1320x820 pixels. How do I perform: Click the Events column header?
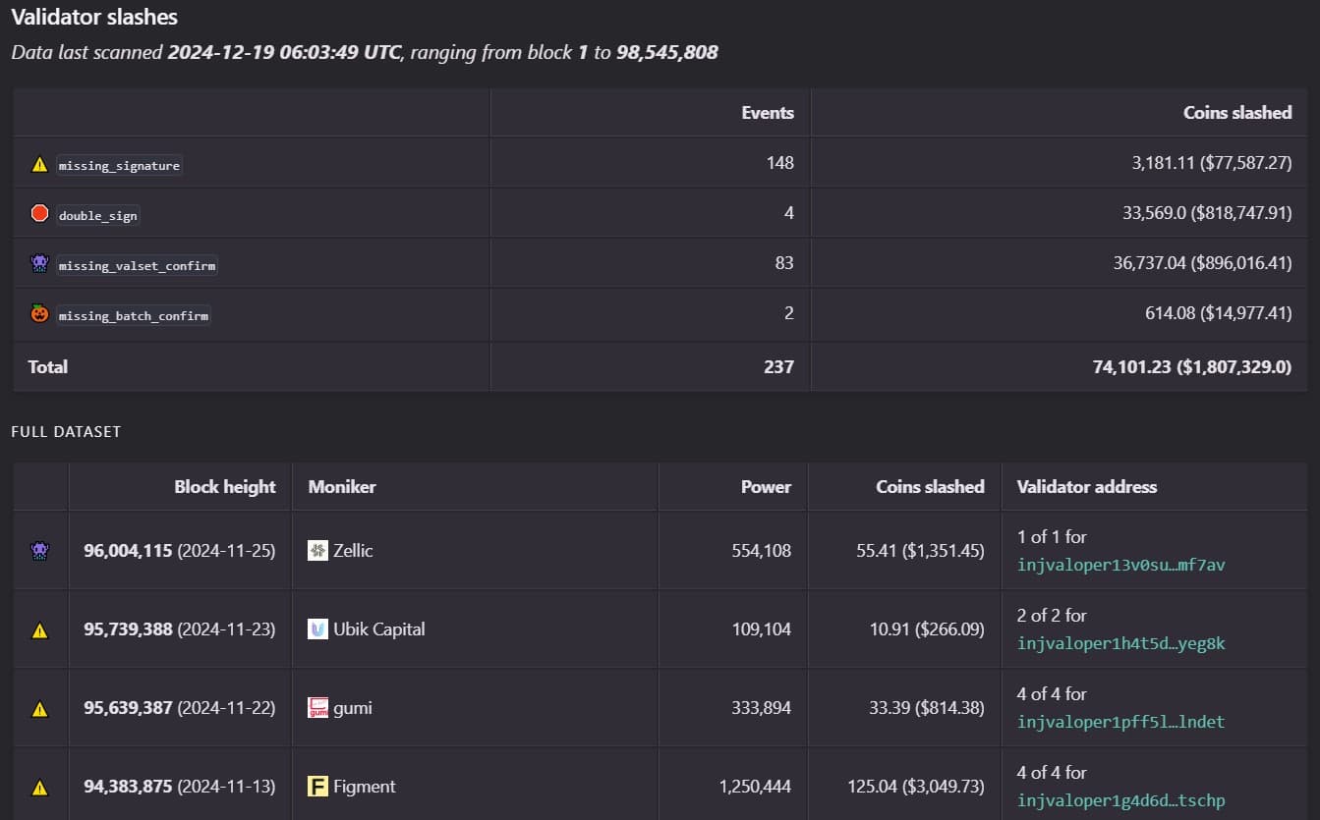click(x=768, y=113)
